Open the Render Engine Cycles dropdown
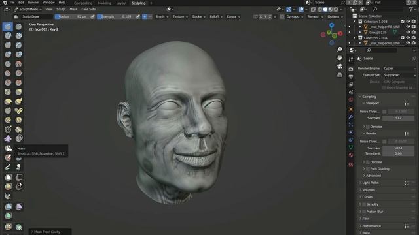Viewport: 419px width, 235px height. pyautogui.click(x=399, y=69)
